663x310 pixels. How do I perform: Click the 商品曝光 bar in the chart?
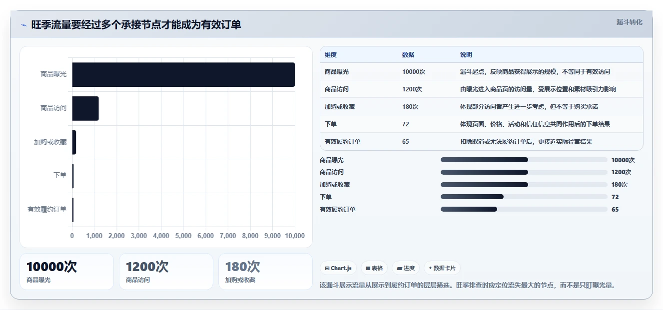[x=183, y=74]
